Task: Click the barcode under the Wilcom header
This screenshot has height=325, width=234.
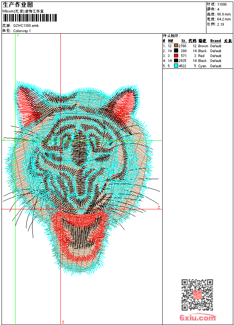Action: point(30,18)
